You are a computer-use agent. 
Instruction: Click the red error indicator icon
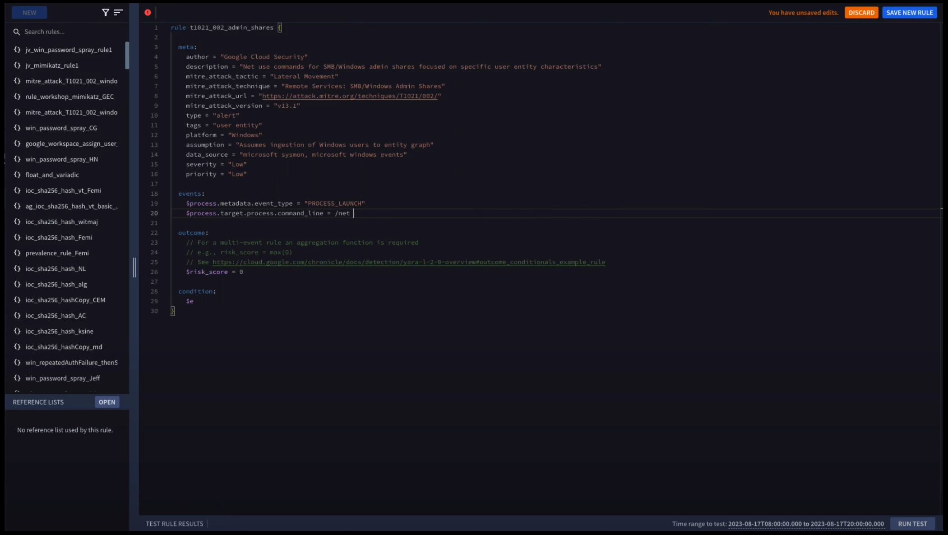pyautogui.click(x=148, y=13)
